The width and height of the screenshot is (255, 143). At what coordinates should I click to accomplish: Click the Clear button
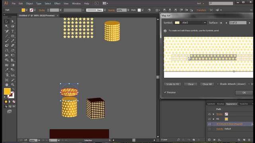click(190, 84)
